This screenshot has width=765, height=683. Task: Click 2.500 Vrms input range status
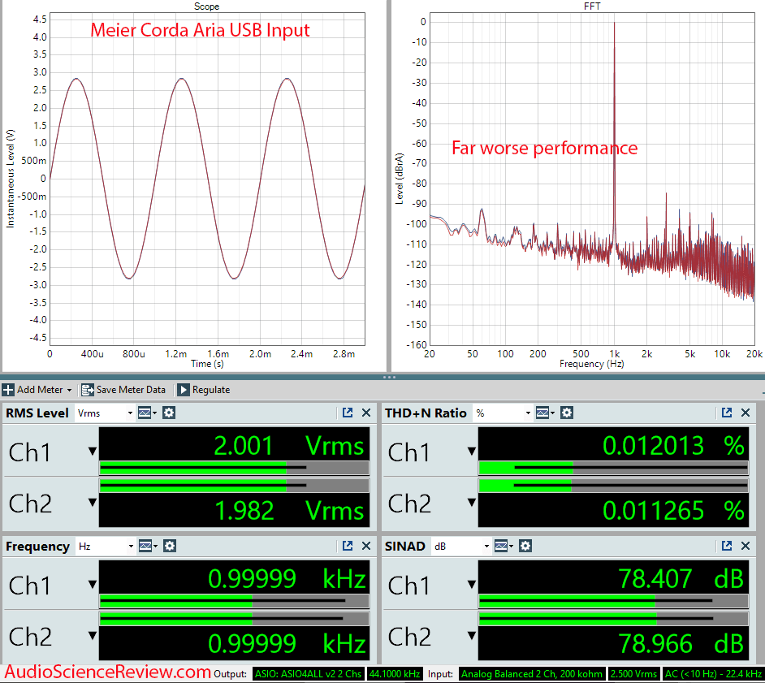pos(633,674)
